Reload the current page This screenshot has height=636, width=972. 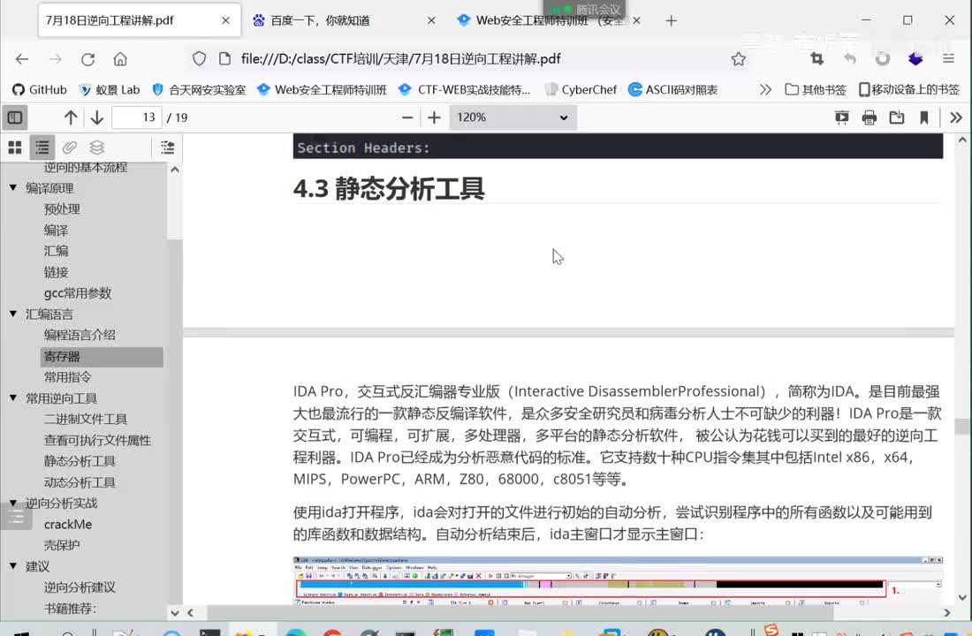(x=87, y=59)
